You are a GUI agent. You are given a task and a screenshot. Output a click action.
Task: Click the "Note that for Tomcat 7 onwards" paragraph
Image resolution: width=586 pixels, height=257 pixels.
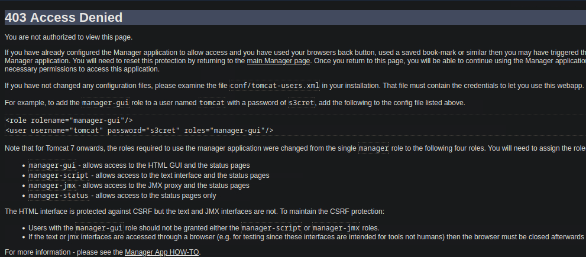coord(177,148)
